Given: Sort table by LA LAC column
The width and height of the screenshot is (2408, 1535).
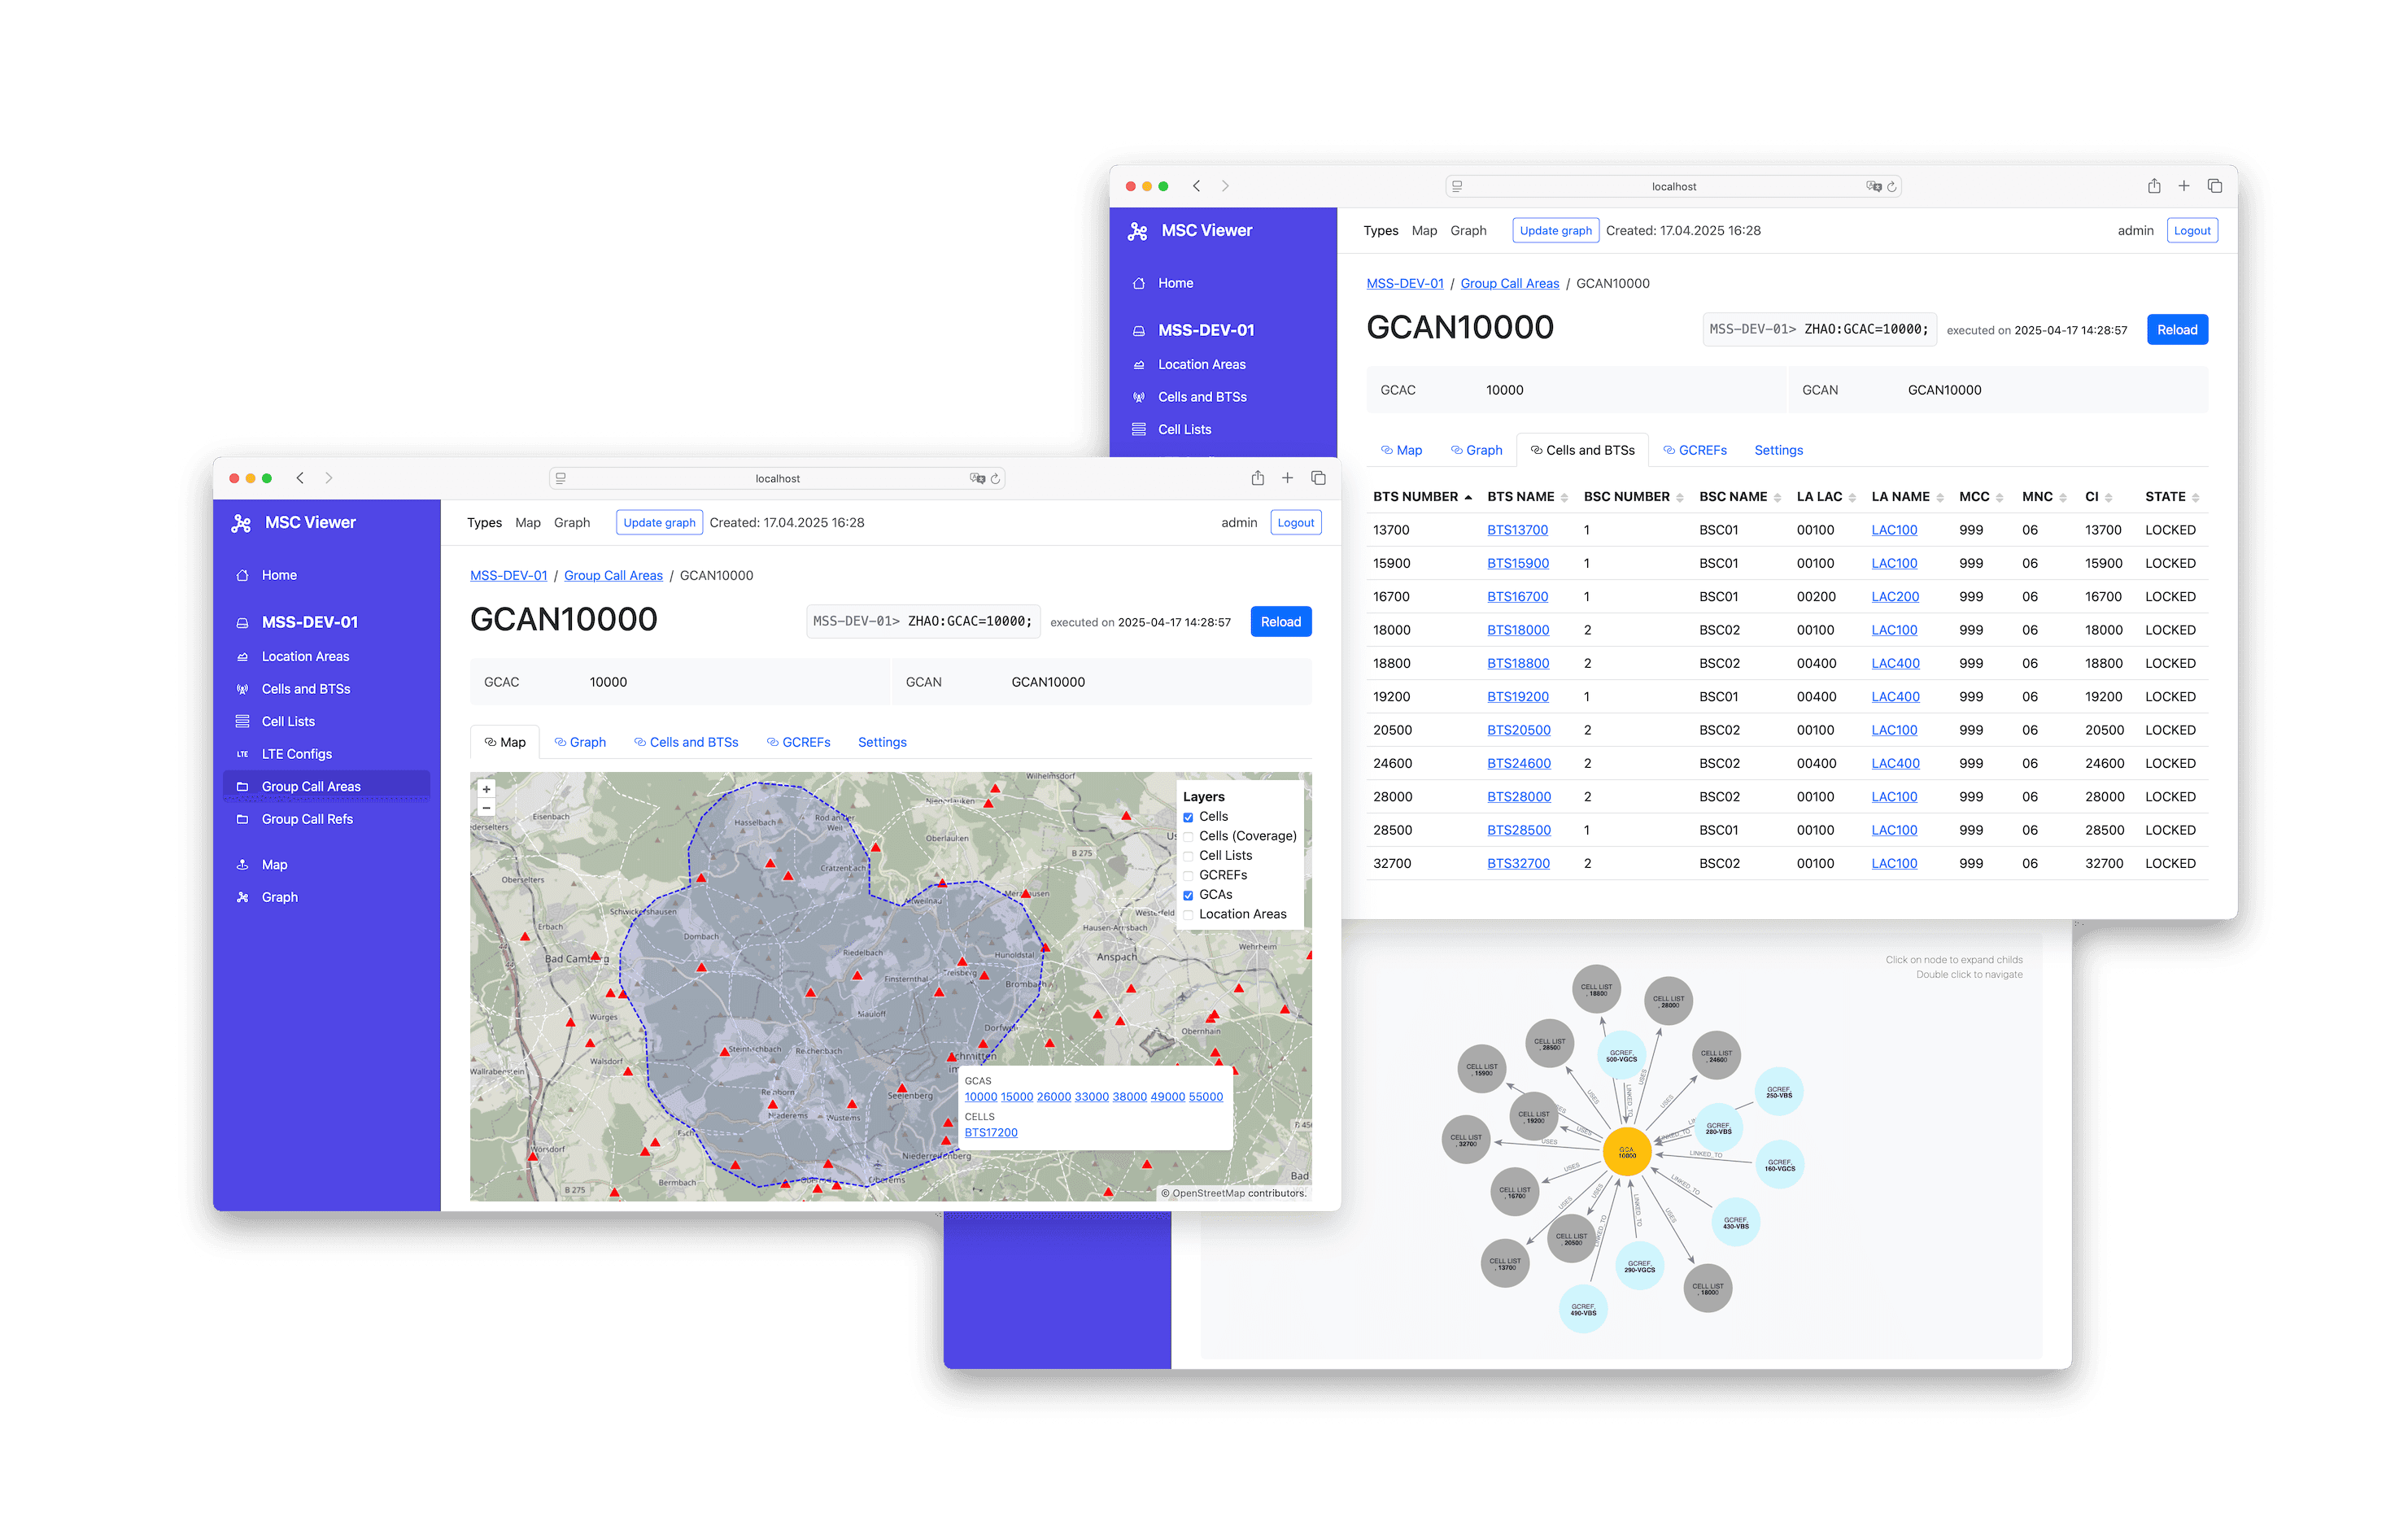Looking at the screenshot, I should click(1826, 497).
